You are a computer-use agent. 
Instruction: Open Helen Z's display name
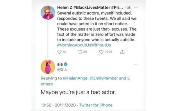(90, 8)
